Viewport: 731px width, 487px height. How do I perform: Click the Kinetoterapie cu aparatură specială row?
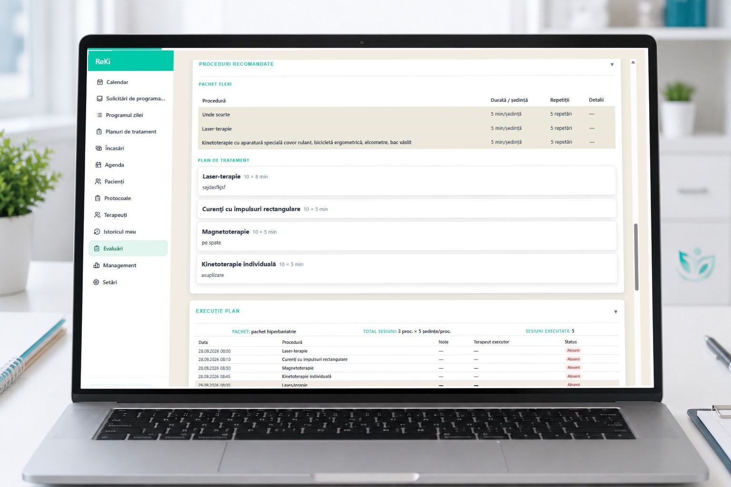[x=406, y=142]
